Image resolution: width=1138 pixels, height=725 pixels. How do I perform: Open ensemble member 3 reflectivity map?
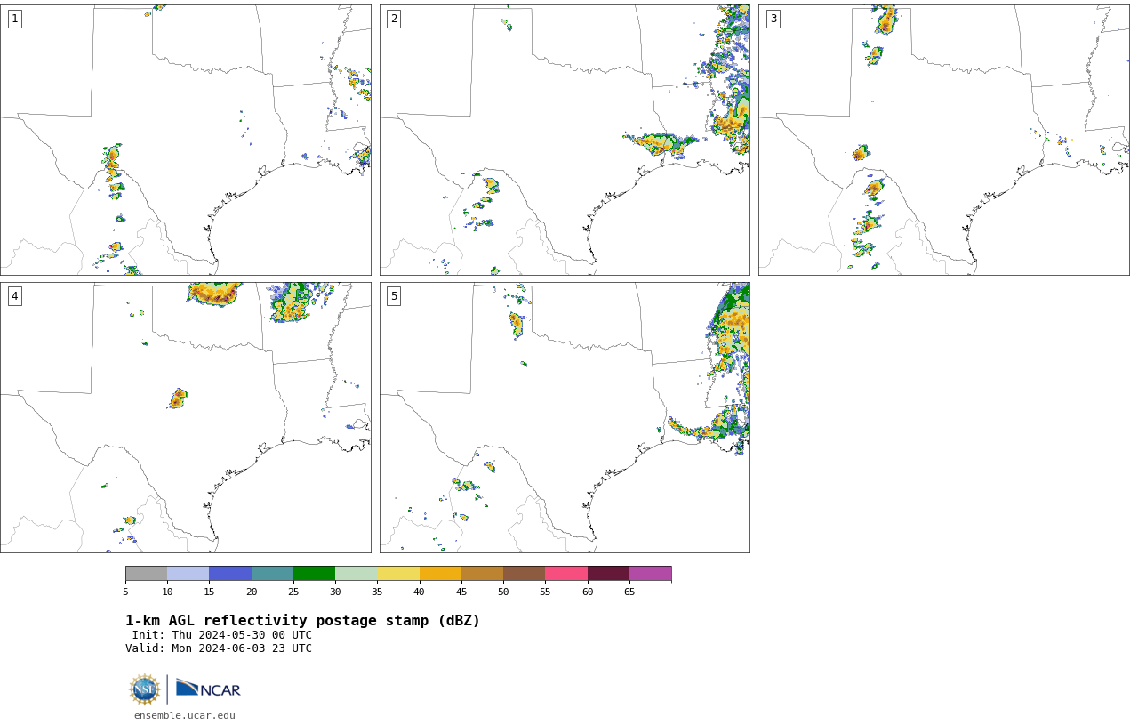coord(944,140)
